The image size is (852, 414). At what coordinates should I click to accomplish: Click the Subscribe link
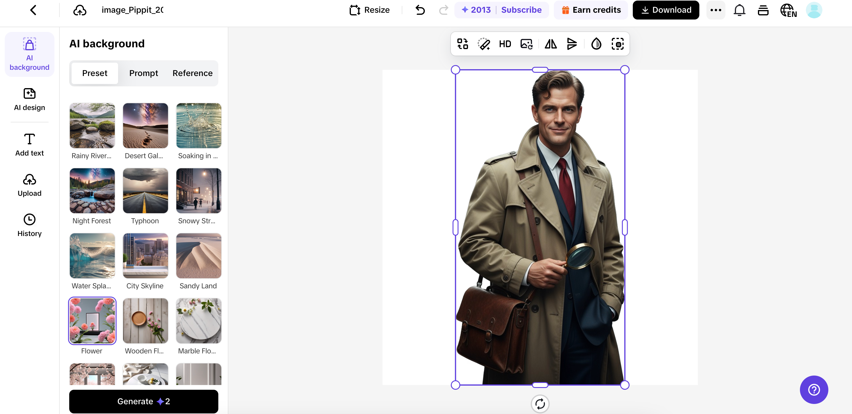(521, 9)
